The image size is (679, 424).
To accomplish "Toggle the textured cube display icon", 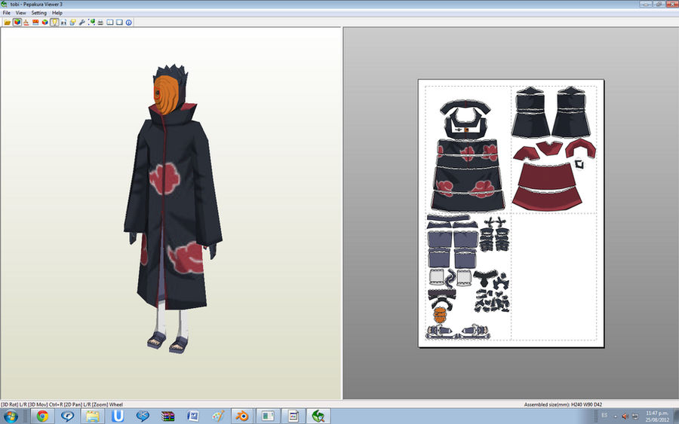I will [x=17, y=22].
